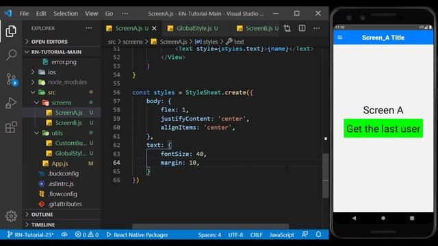Viewport: 438px width, 246px height.
Task: Open hidden menus via title bar ellipsis
Action: pyautogui.click(x=125, y=14)
